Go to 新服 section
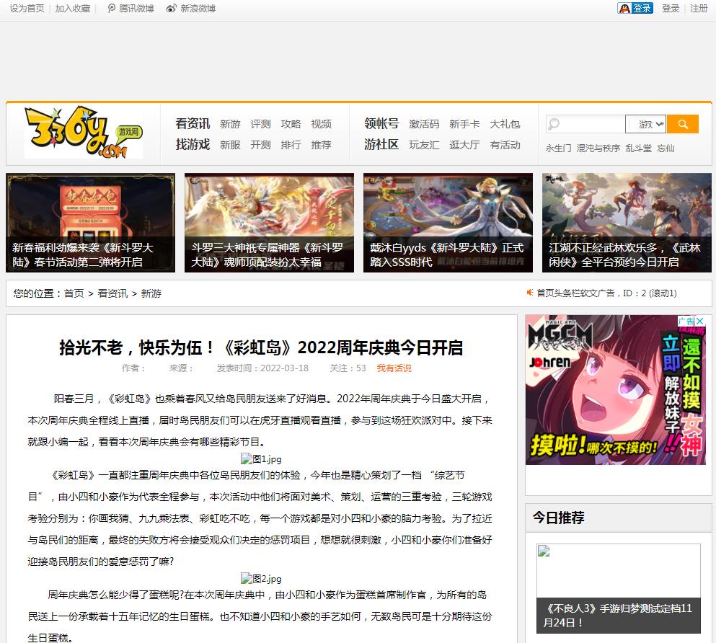 pyautogui.click(x=230, y=145)
